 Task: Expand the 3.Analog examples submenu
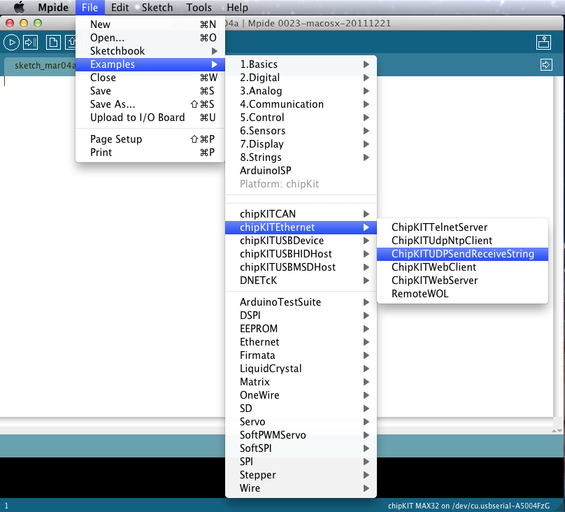[301, 91]
